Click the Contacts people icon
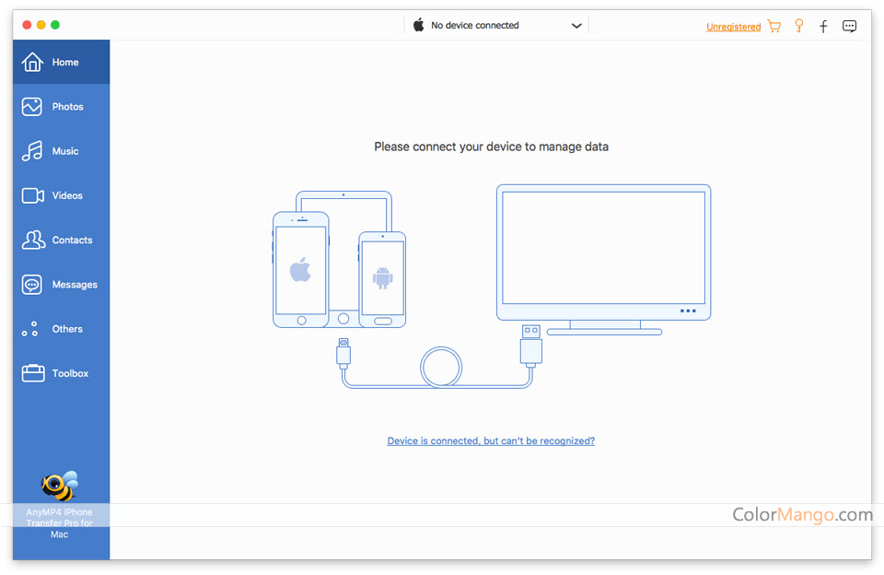884x575 pixels. click(32, 241)
